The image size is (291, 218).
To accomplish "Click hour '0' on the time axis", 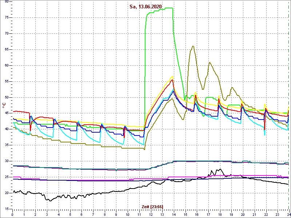I will pos(12,214).
